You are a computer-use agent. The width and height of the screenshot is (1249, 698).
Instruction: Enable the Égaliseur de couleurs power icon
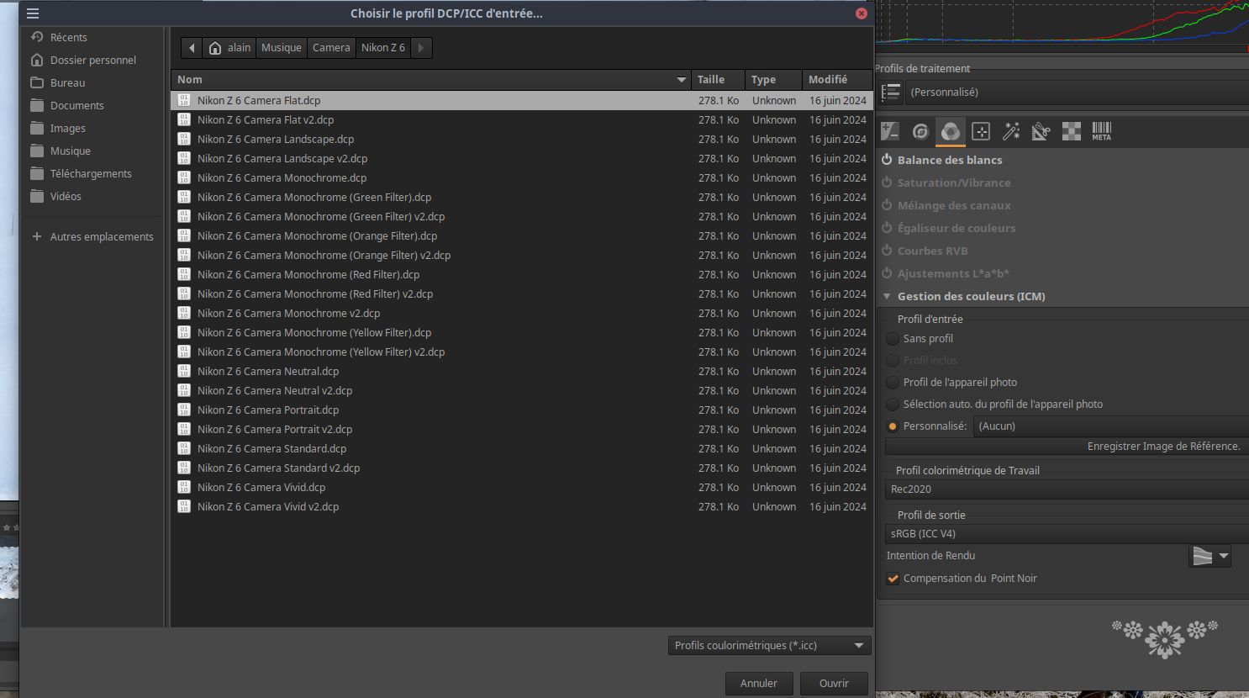click(887, 228)
